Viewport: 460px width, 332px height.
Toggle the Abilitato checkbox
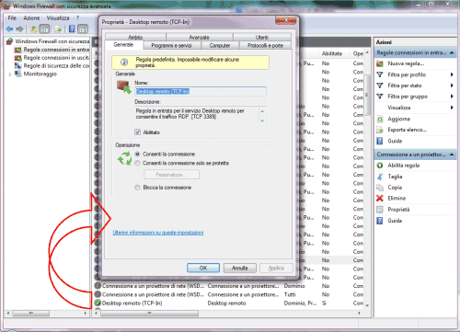point(137,132)
